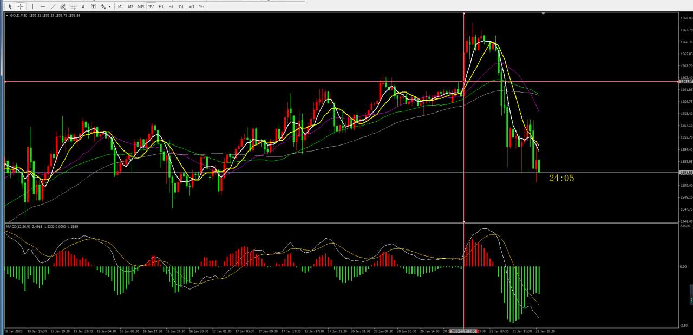Click the chart shift triangle marker

click(543, 13)
